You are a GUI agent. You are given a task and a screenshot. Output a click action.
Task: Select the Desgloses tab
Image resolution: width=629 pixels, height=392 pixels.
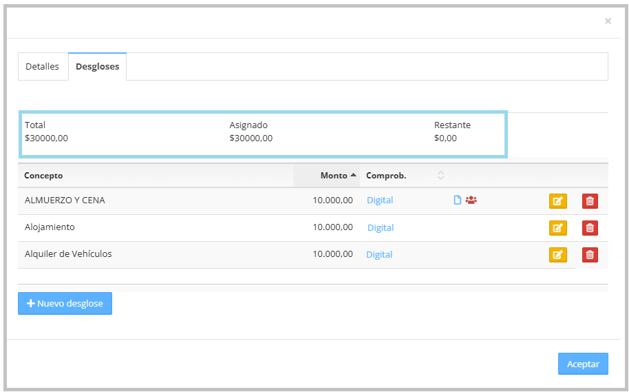(97, 67)
